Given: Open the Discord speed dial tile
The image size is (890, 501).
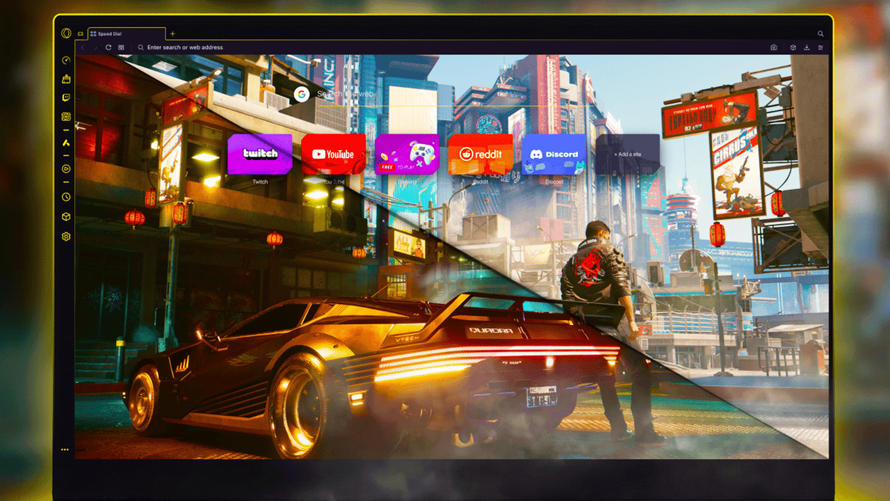Looking at the screenshot, I should tap(554, 154).
